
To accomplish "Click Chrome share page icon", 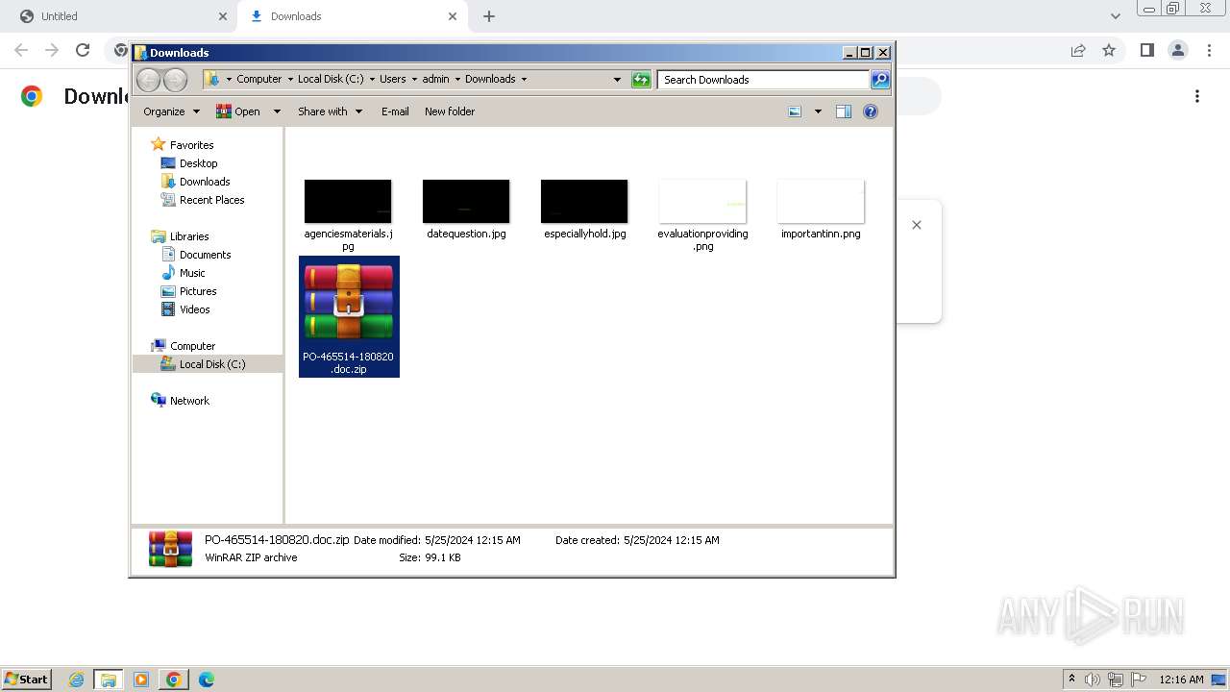I will pyautogui.click(x=1078, y=50).
